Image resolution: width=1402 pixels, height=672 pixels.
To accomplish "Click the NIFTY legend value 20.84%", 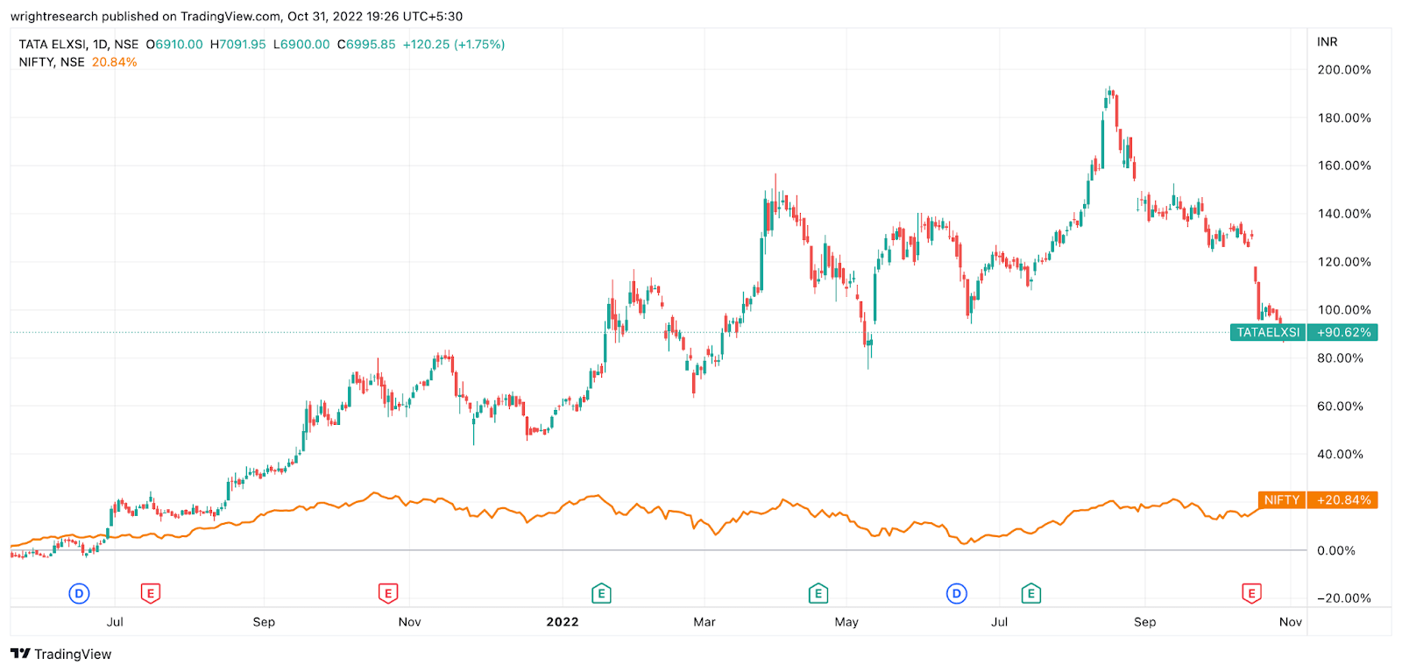I will point(115,62).
